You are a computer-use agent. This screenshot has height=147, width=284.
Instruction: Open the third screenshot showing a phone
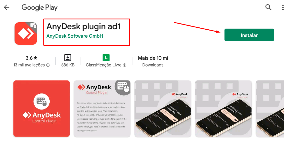pos(163,108)
